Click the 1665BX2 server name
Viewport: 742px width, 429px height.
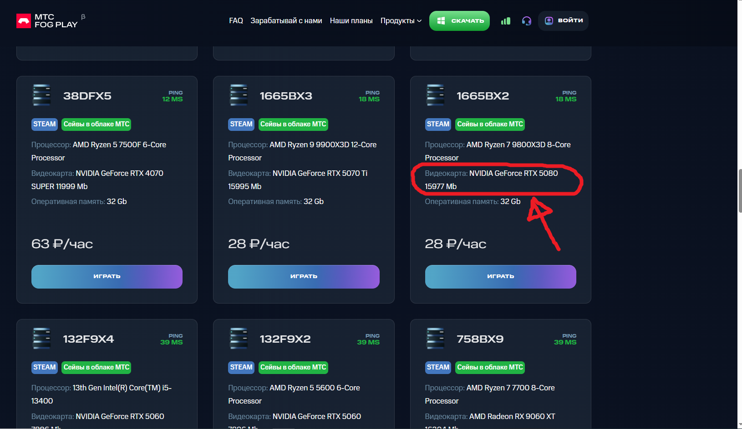coord(483,96)
